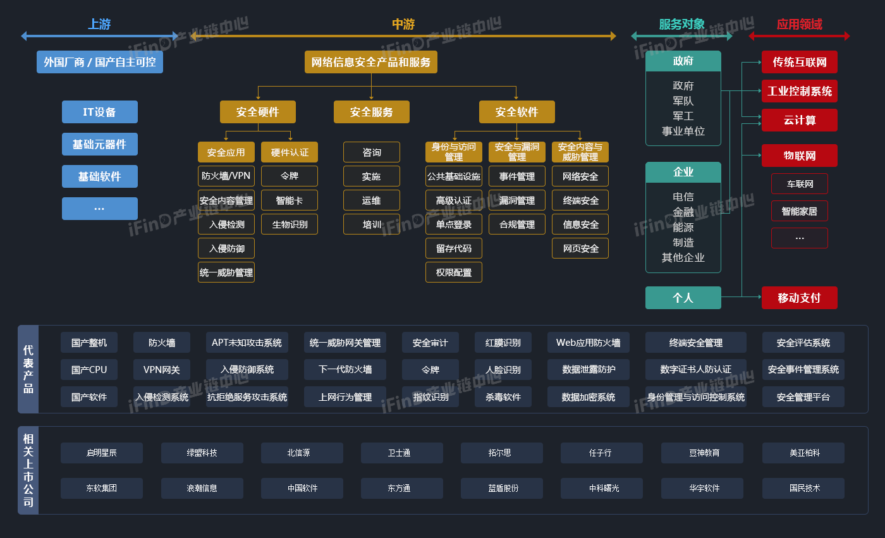Select 生物识别 under 硬件认证
Image resolution: width=885 pixels, height=538 pixels.
tap(289, 224)
